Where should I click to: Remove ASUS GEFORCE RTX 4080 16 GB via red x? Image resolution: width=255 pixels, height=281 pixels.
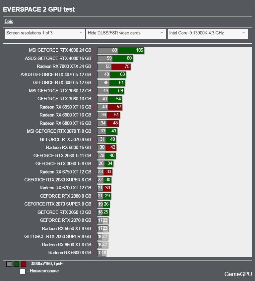pyautogui.click(x=94, y=59)
